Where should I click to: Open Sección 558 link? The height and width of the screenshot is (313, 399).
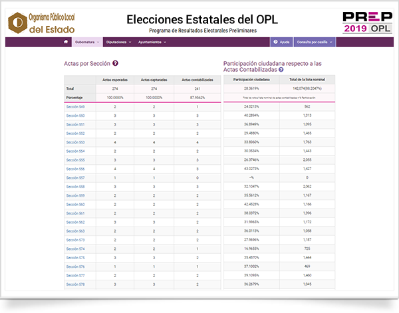point(75,187)
